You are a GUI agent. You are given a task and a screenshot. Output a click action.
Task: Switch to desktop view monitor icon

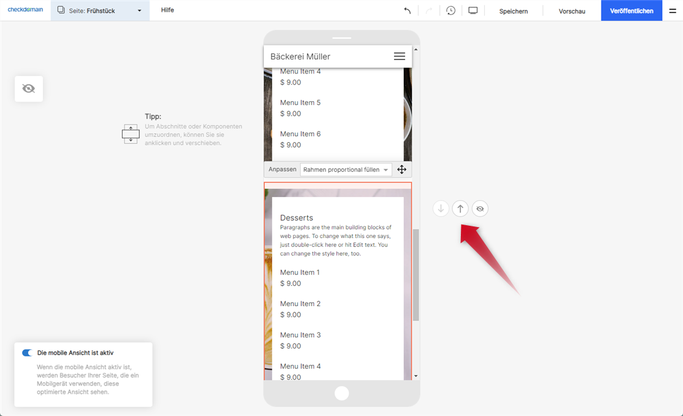473,10
